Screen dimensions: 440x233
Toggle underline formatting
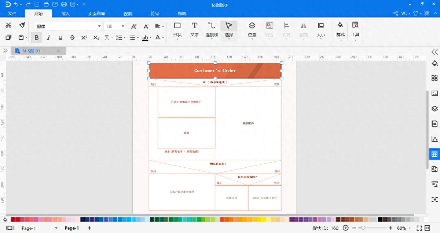coord(60,37)
